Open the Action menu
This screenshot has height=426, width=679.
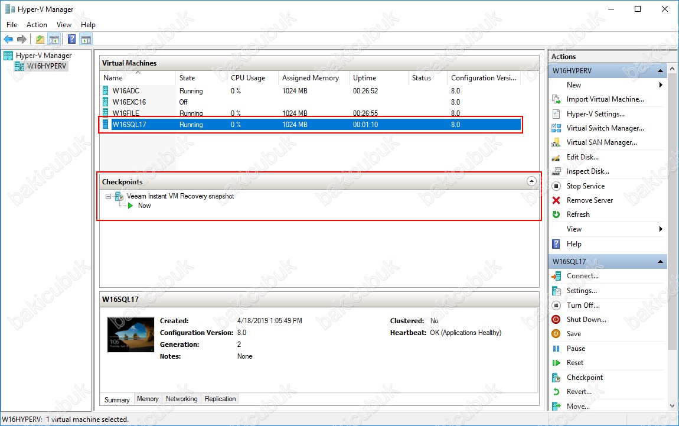coord(37,25)
